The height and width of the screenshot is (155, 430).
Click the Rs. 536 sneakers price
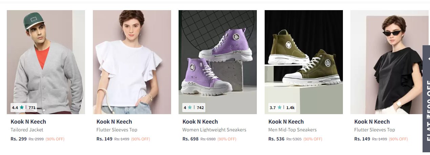276,139
